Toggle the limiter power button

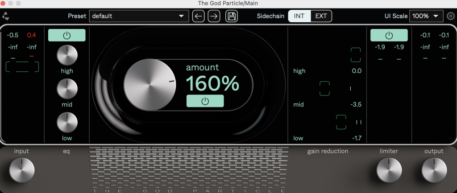point(389,36)
